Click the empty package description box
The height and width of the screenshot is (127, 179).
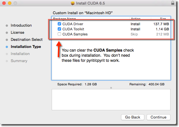click(111, 100)
